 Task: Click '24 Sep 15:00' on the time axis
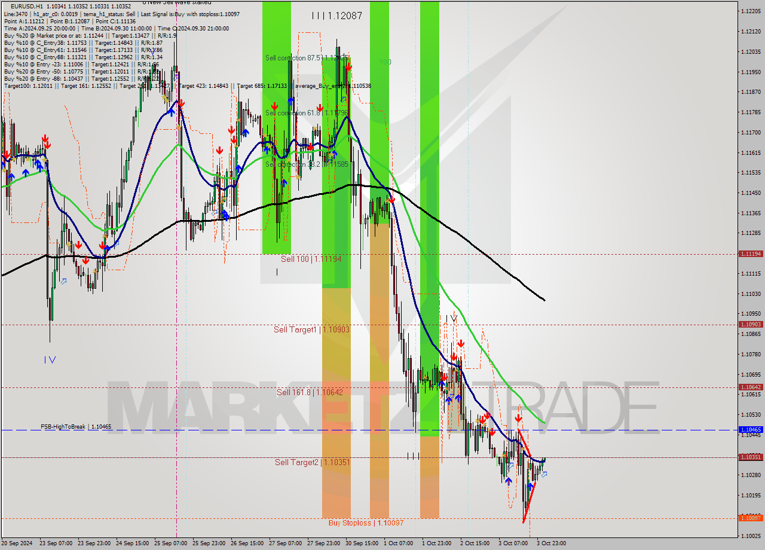(x=132, y=543)
